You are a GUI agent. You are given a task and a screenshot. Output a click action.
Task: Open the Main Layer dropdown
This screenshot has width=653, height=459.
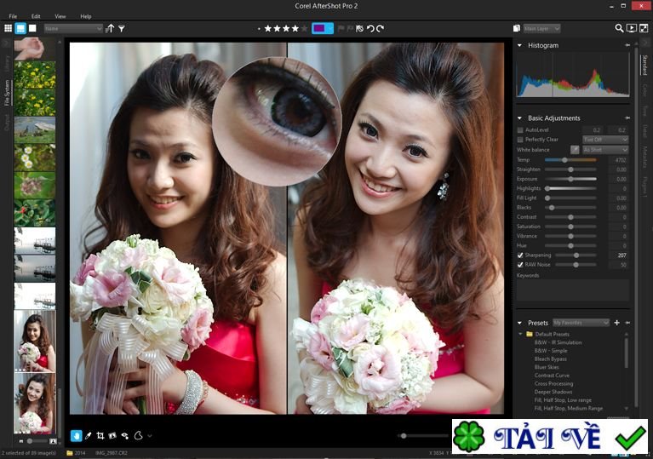tap(541, 28)
